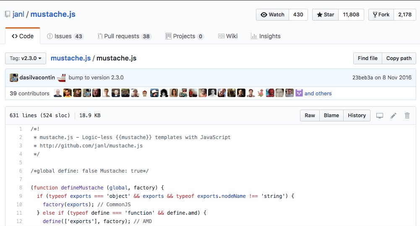The image size is (420, 226).
Task: Click the Copy path button
Action: [399, 58]
